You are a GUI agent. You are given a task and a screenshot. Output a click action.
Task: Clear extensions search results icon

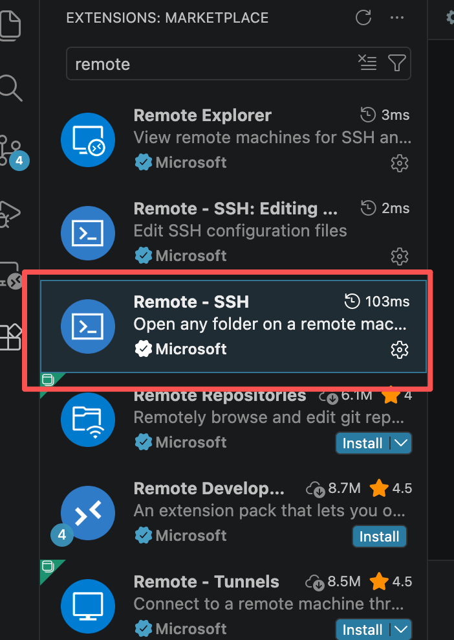point(367,63)
